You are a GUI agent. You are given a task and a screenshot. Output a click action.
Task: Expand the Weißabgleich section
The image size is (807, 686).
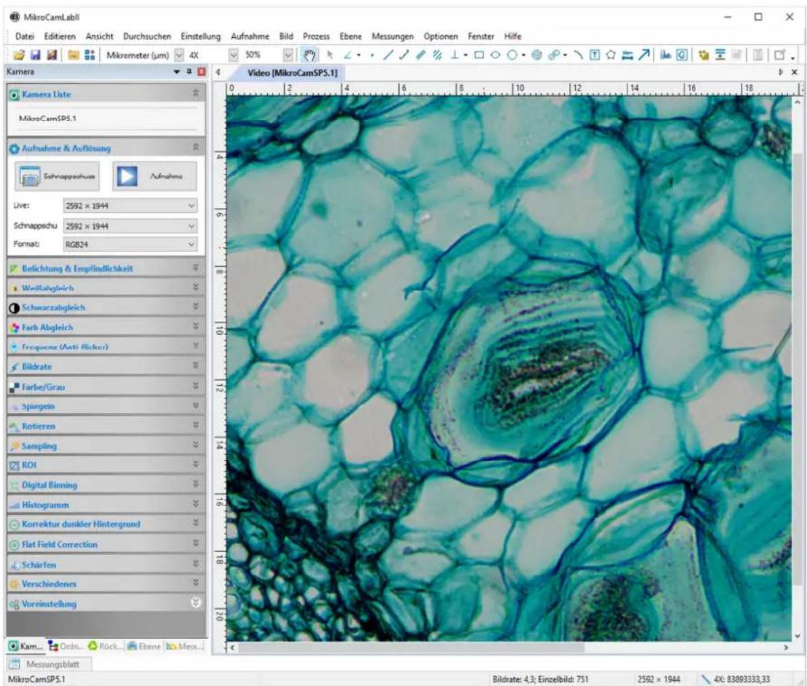(106, 288)
